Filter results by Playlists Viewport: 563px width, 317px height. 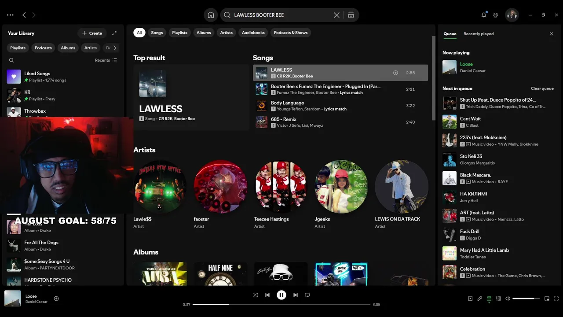179,33
